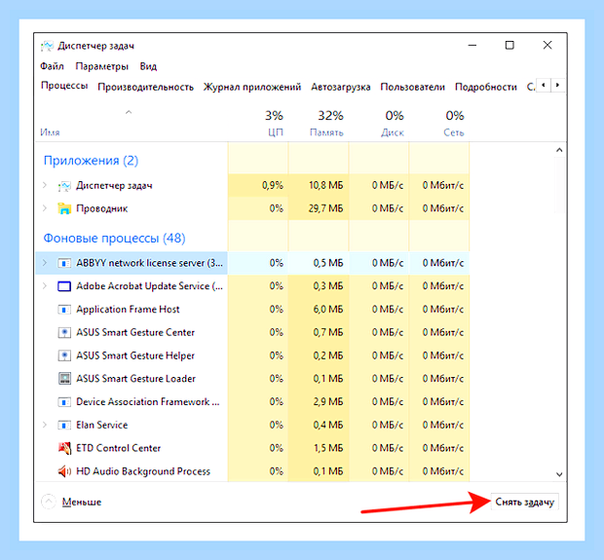Sort by the Имя column header
The height and width of the screenshot is (560, 604).
50,132
